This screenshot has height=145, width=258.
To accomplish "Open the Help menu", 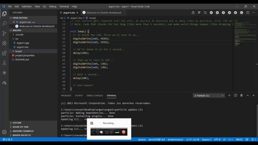I will 74,6.
